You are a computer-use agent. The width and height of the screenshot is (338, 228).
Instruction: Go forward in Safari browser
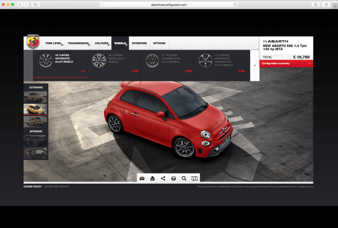[26, 5]
